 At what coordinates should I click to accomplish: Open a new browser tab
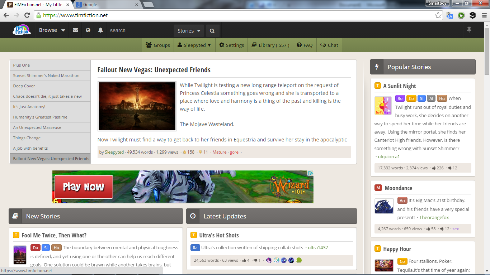point(148,5)
